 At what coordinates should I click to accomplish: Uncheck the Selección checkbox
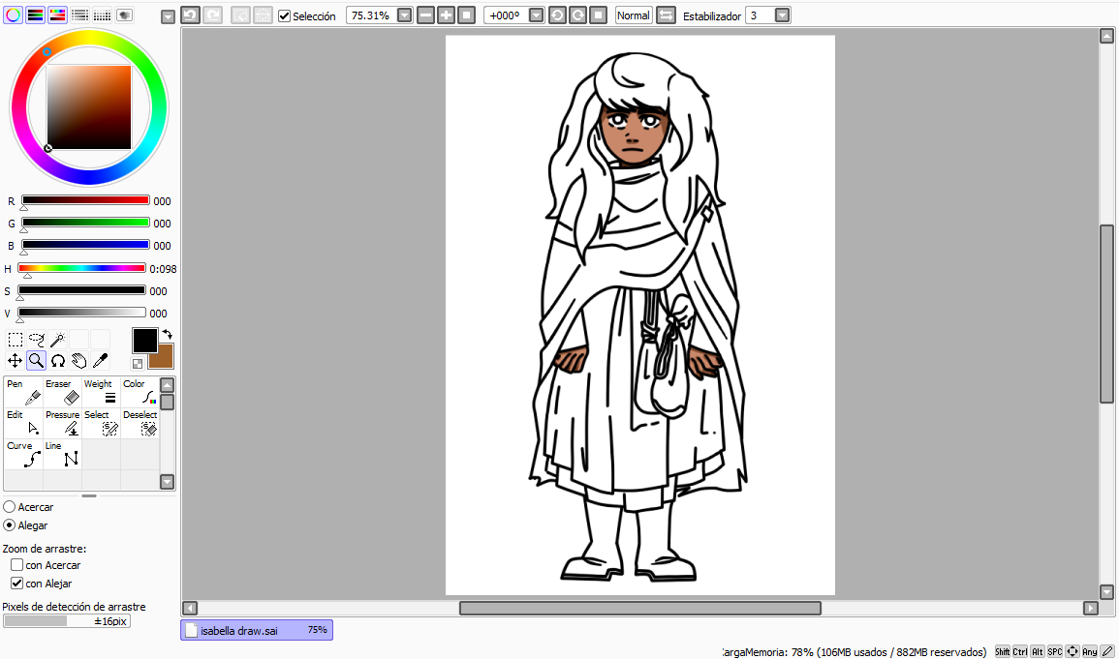[x=284, y=16]
